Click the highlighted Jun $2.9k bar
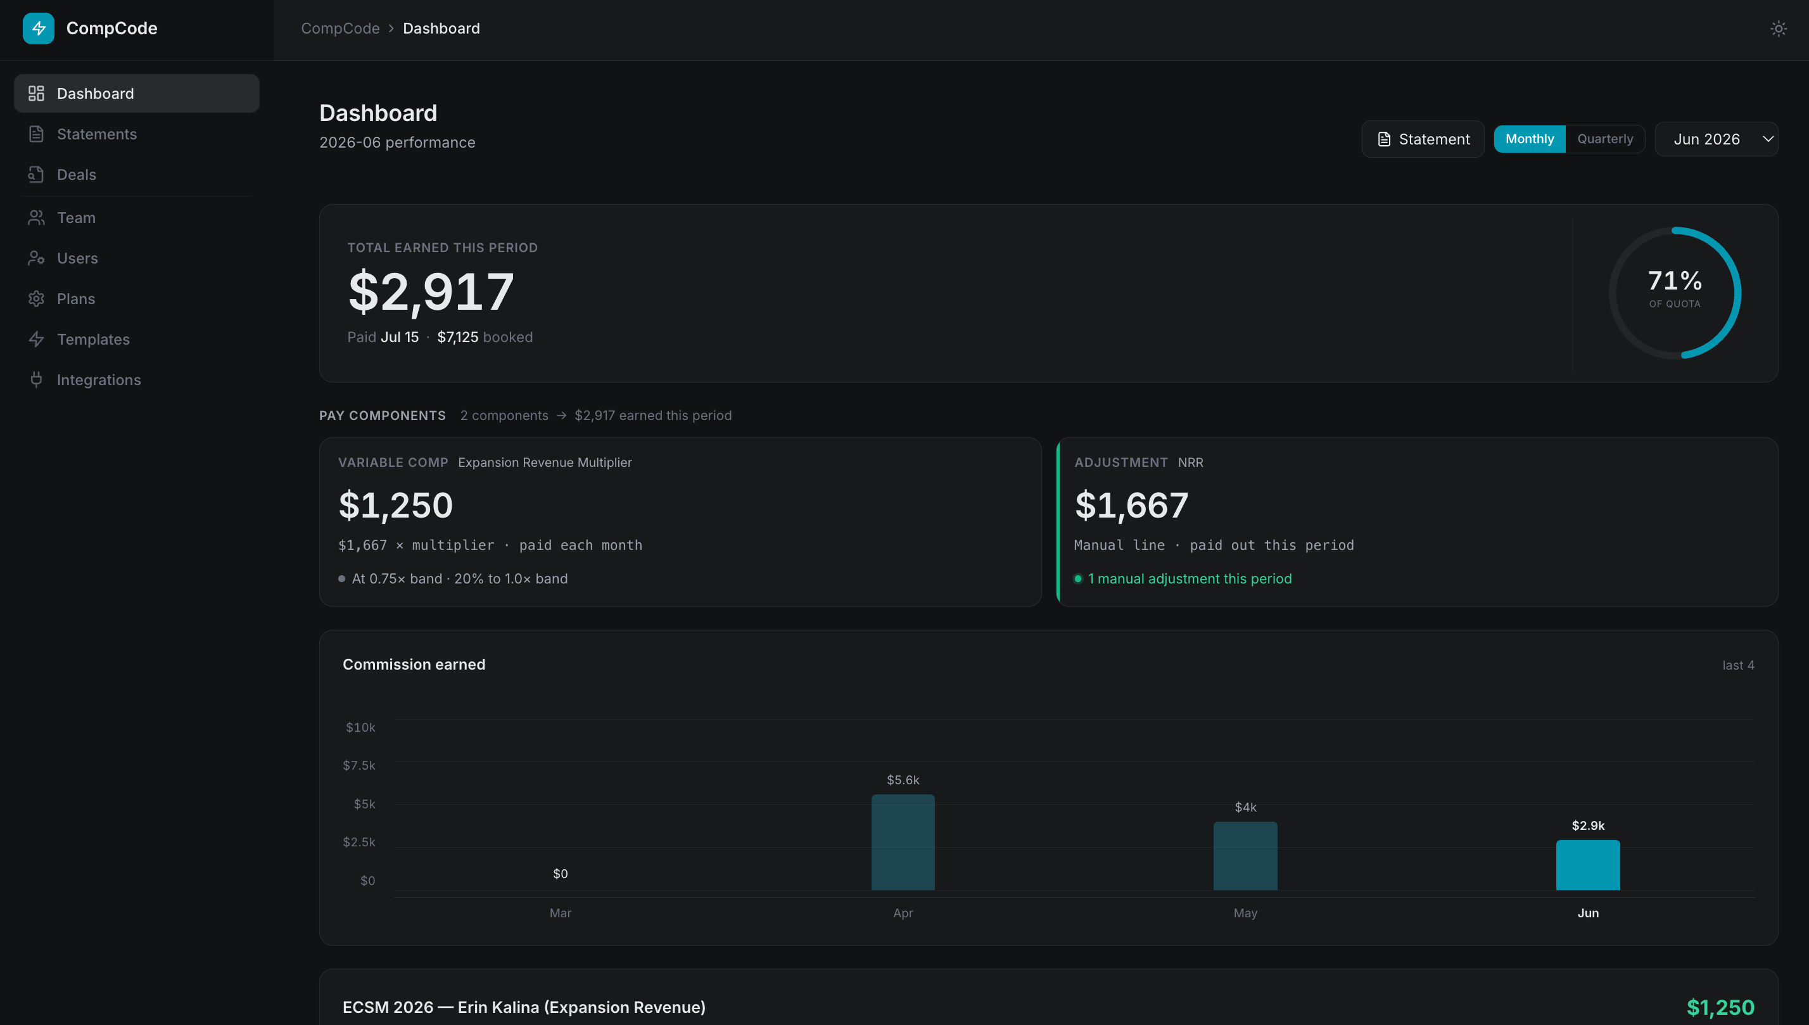The width and height of the screenshot is (1809, 1025). point(1588,865)
